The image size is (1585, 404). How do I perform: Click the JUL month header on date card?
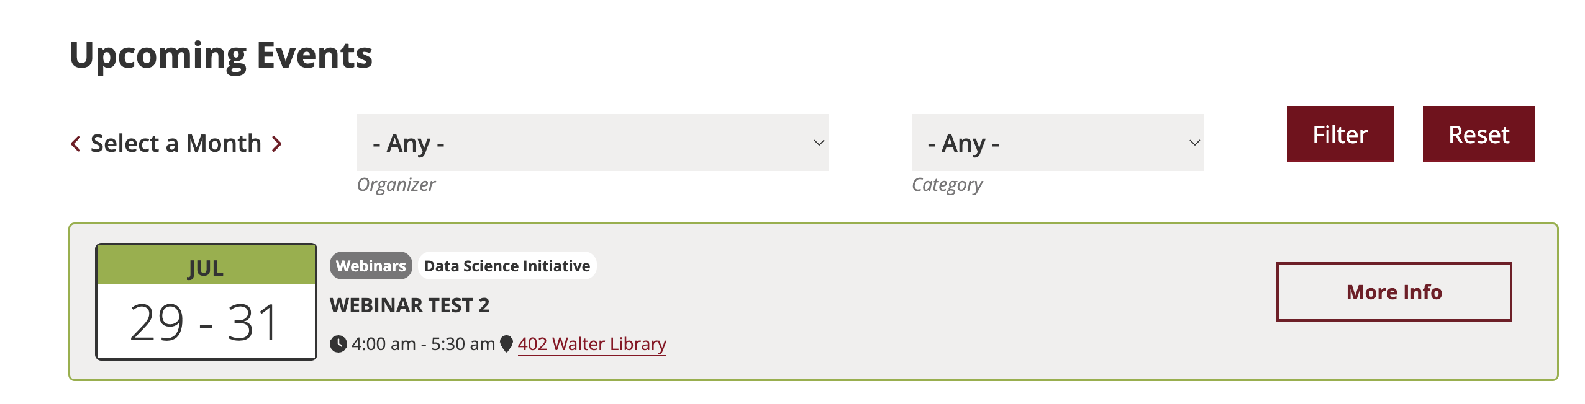pos(206,268)
